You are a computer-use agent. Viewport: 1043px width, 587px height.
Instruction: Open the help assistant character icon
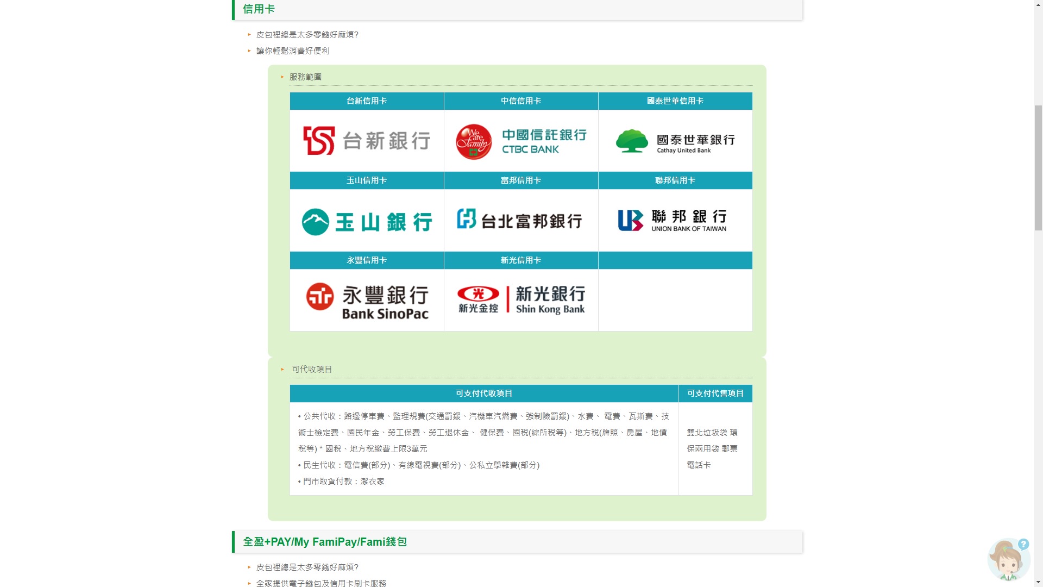pyautogui.click(x=1007, y=562)
